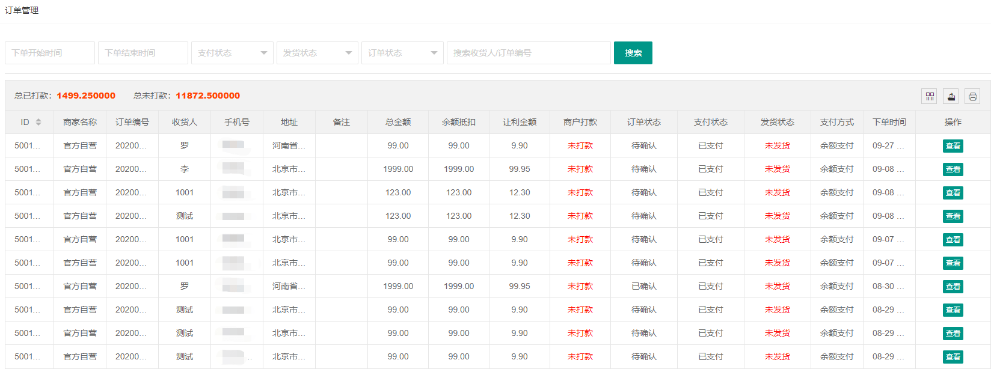The image size is (991, 369).
Task: Click the export table icon
Action: tap(951, 96)
